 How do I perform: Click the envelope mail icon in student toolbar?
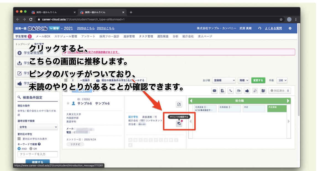pos(214,91)
